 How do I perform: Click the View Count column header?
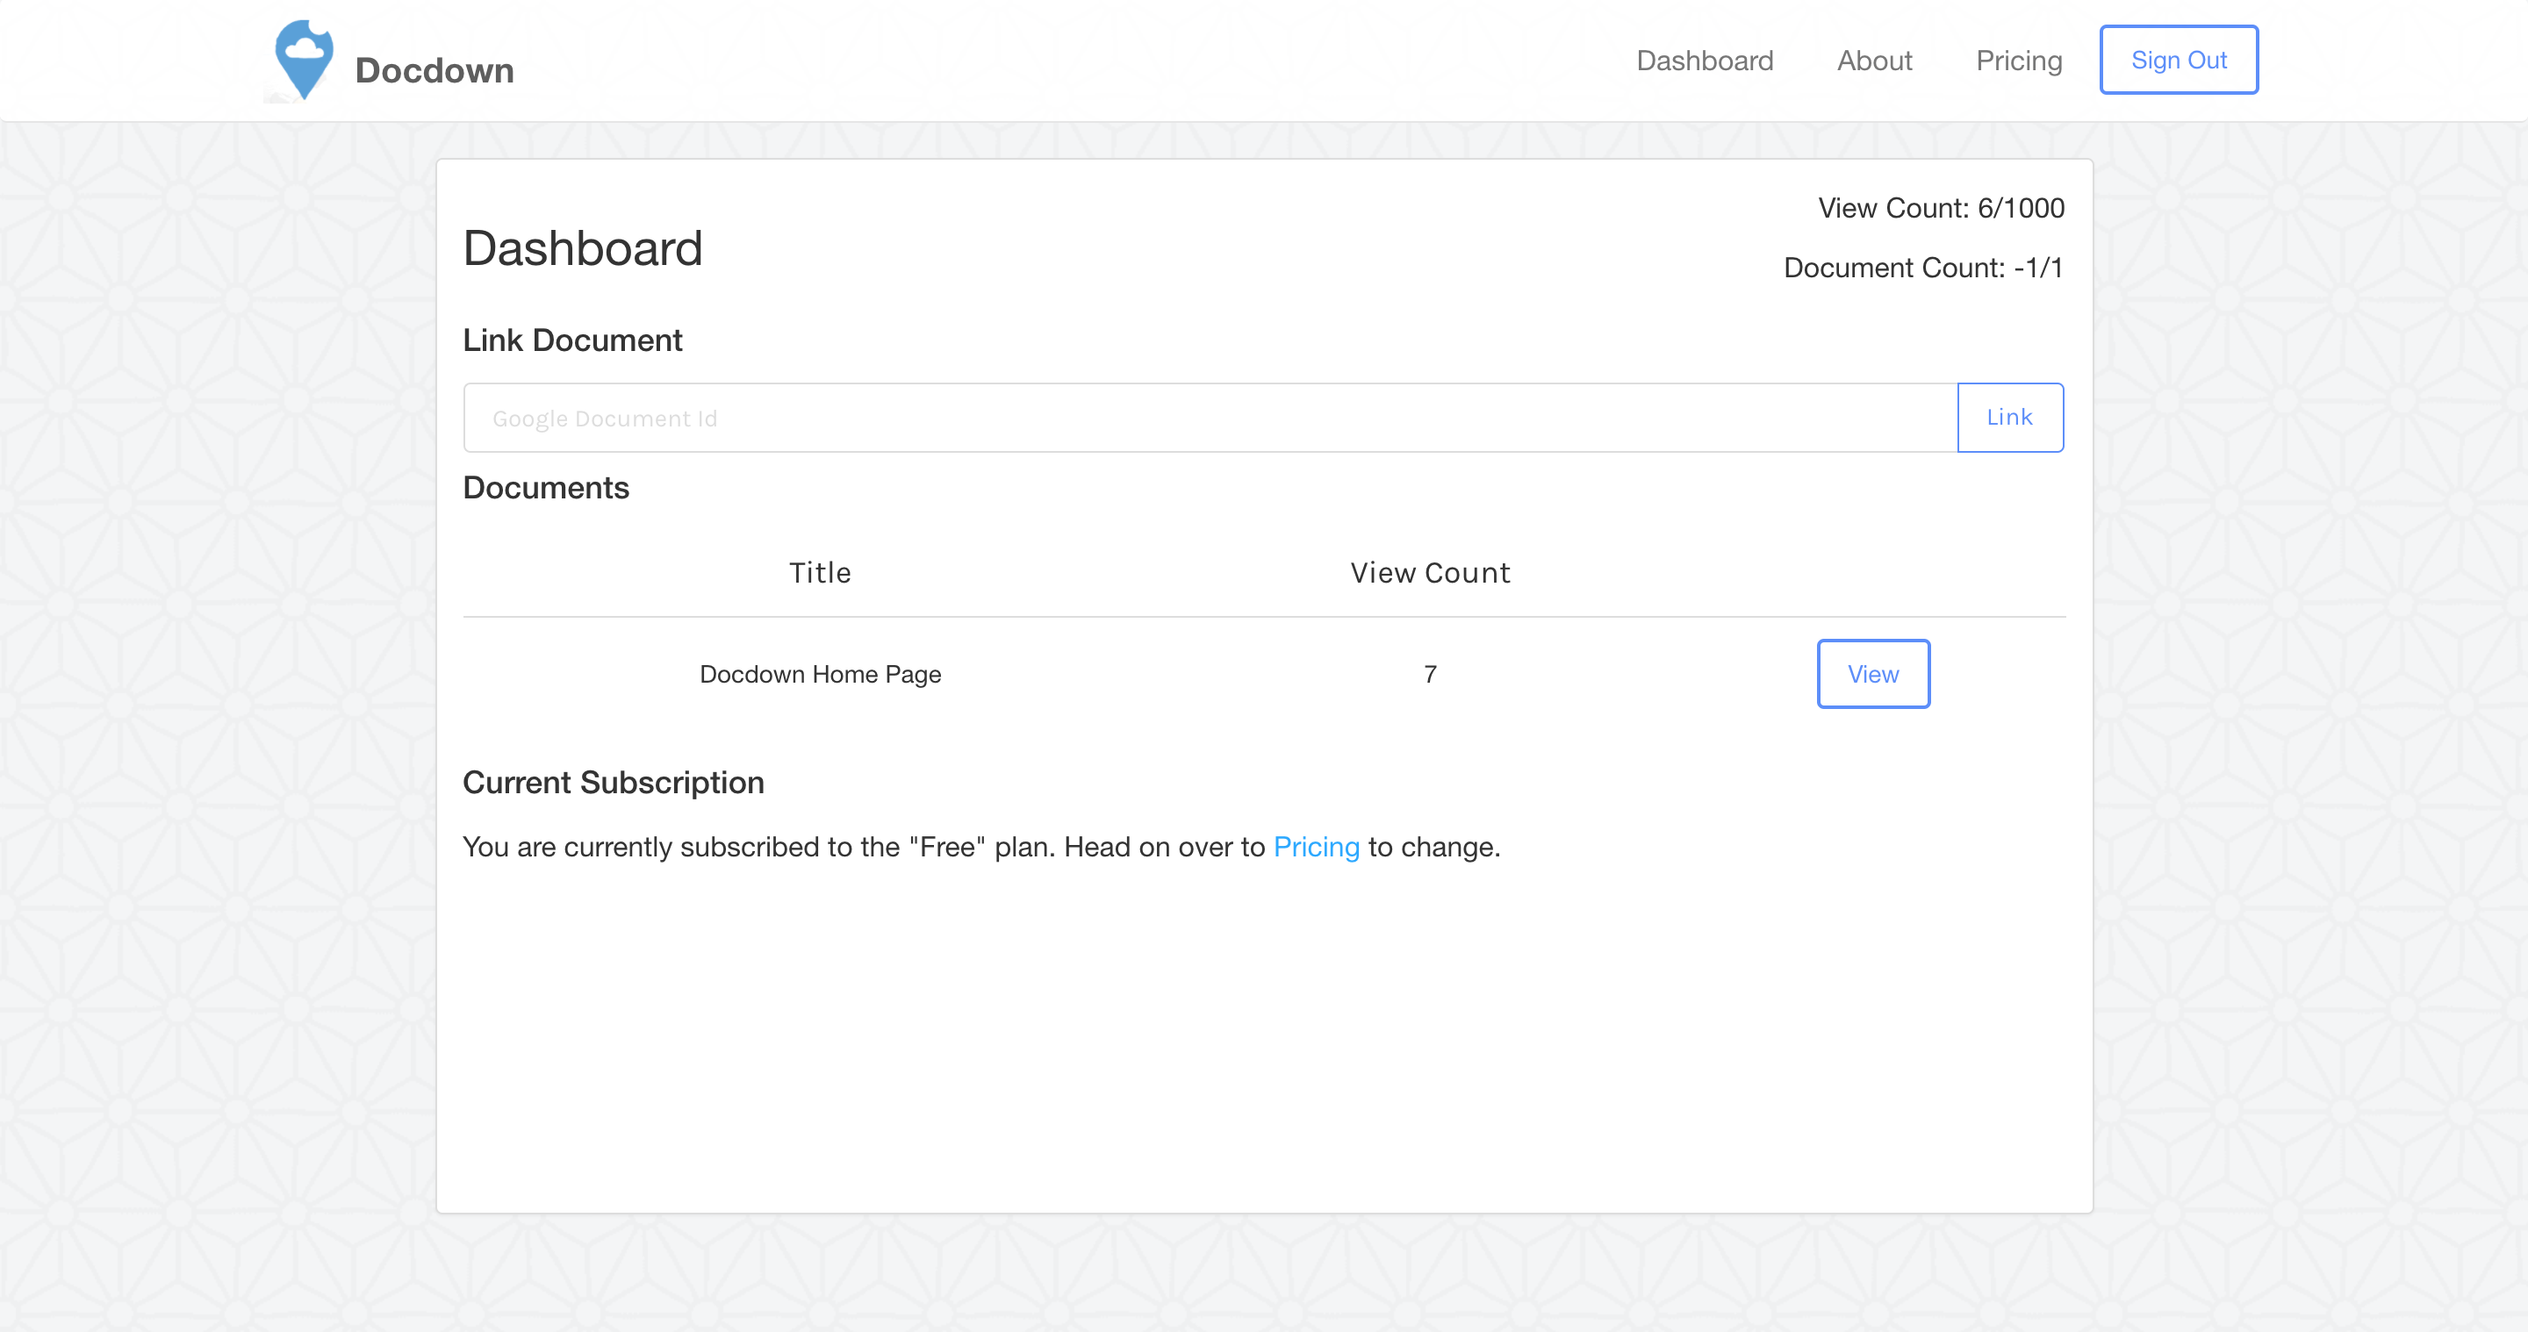tap(1429, 573)
